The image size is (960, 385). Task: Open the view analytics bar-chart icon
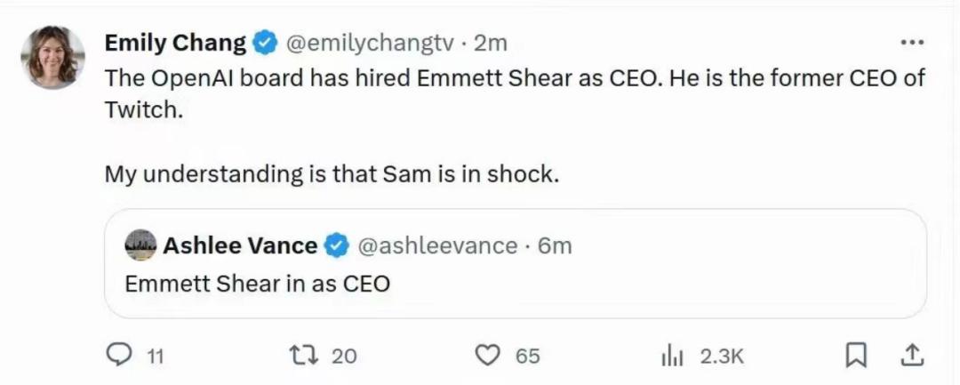pos(672,356)
